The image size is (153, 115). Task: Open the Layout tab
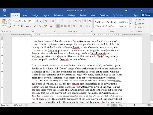click(46, 15)
